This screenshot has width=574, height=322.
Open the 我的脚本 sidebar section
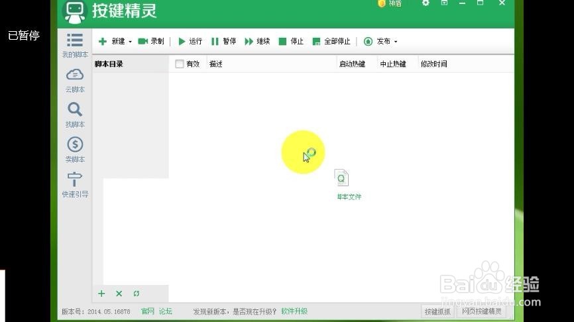point(75,45)
